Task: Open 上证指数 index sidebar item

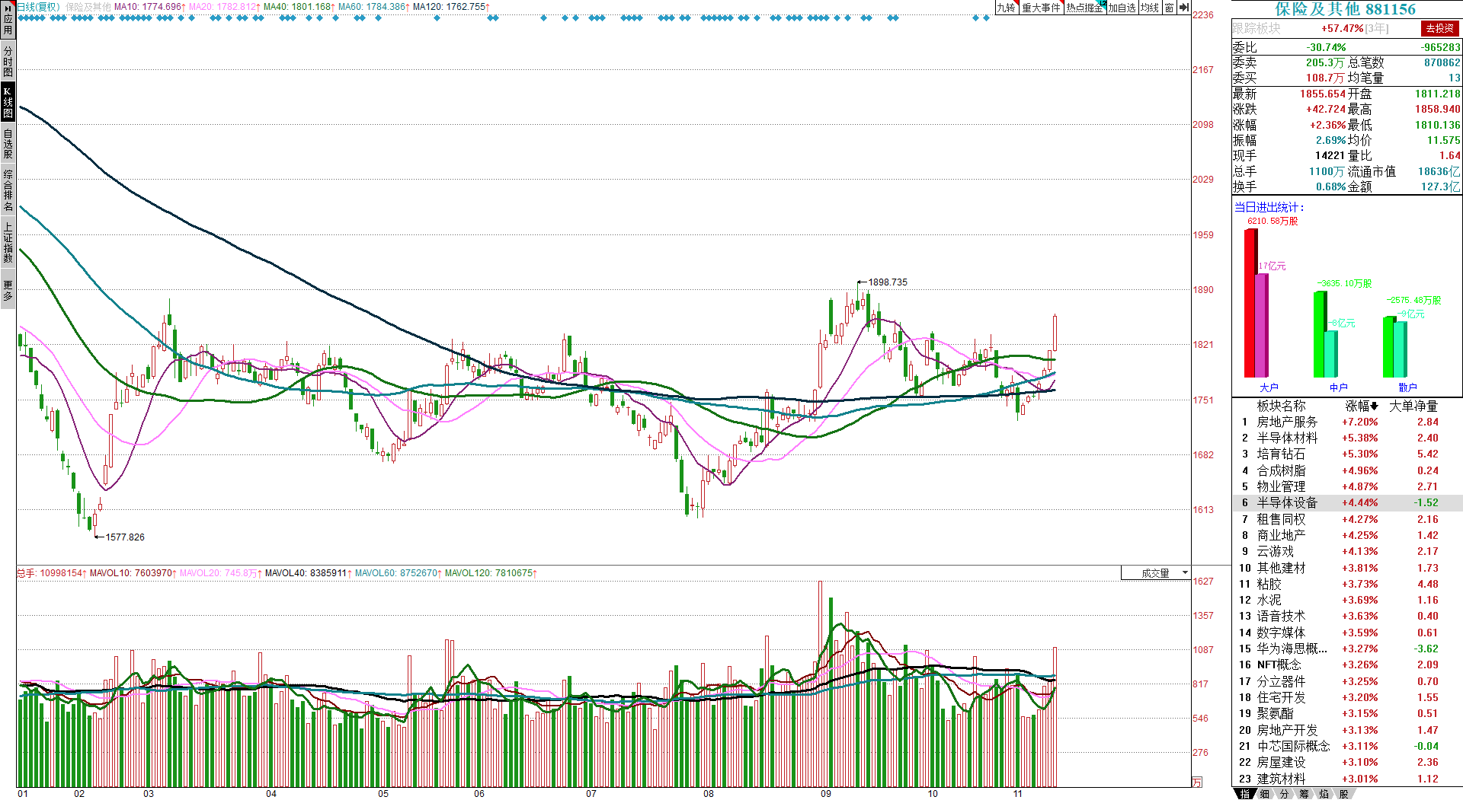Action: point(8,243)
